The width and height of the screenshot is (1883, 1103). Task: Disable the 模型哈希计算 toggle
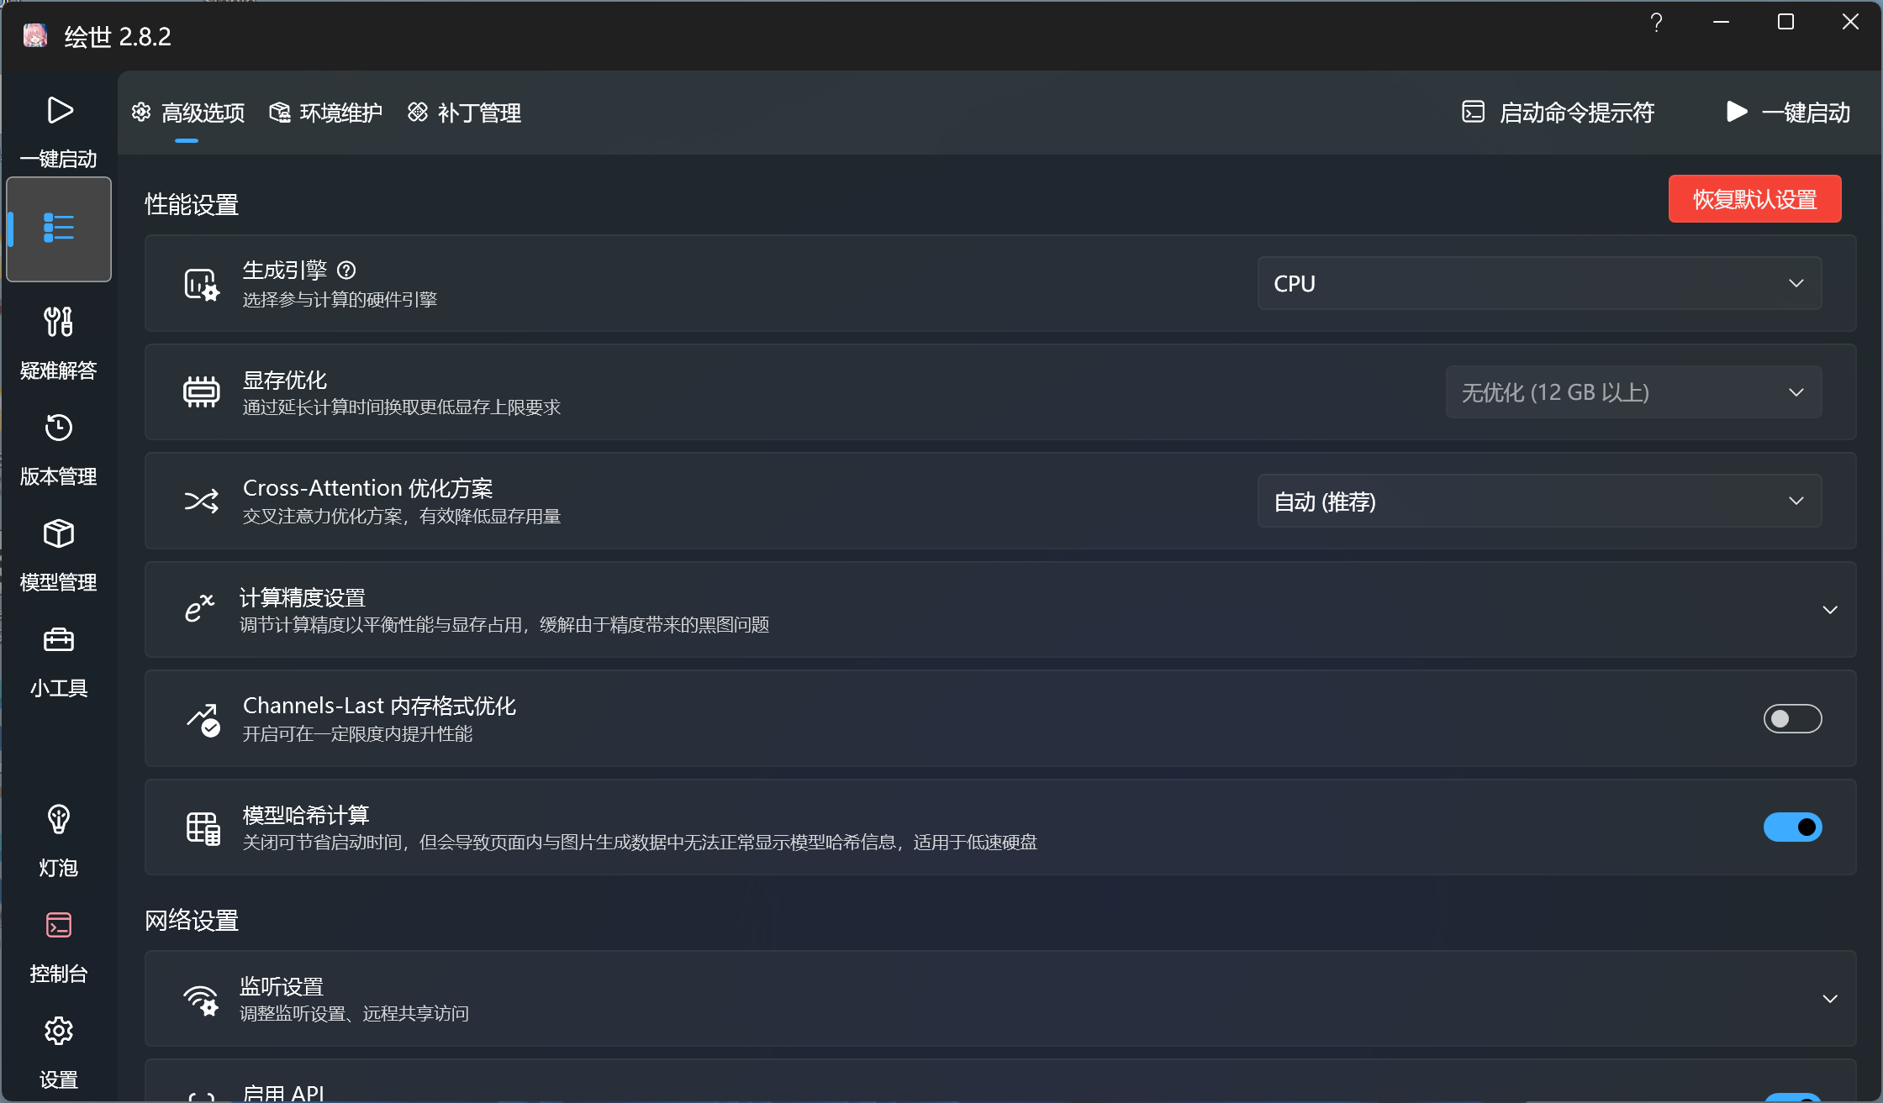coord(1791,827)
